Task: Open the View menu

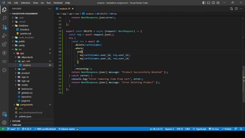Action: (x=35, y=3)
